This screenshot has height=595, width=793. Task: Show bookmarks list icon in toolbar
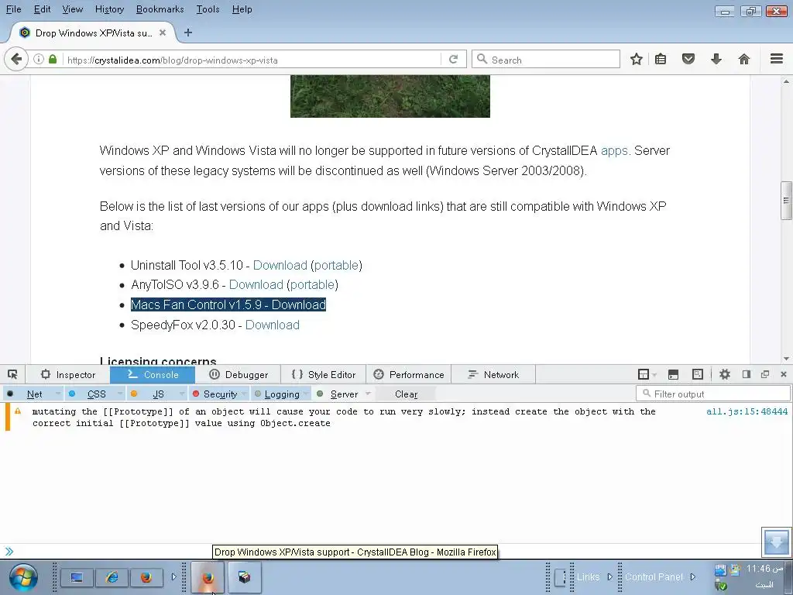click(661, 59)
